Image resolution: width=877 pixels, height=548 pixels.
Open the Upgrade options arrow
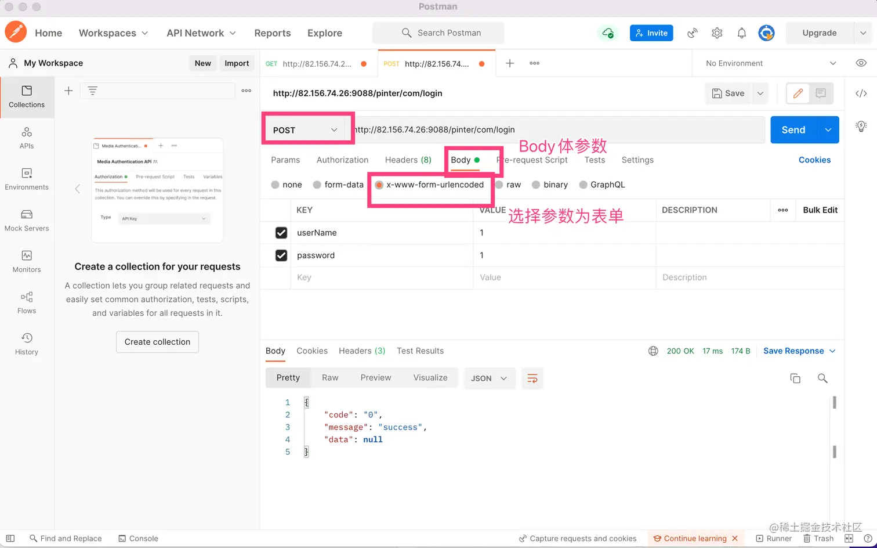(862, 33)
